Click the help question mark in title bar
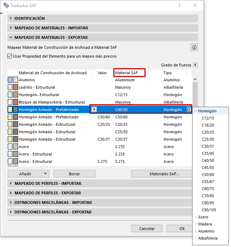The width and height of the screenshot is (231, 247). (179, 5)
